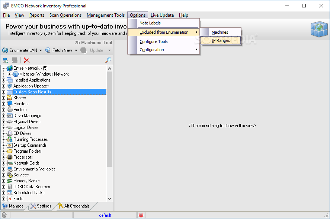Open the Live Update menu
The image size is (330, 219).
[162, 15]
